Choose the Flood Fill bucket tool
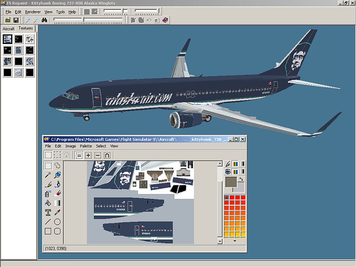 (48, 203)
